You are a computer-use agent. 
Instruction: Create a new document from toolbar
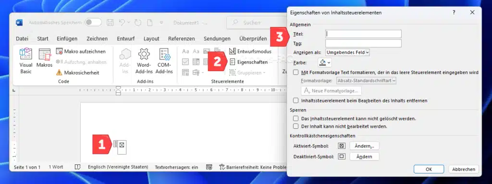(x=150, y=23)
